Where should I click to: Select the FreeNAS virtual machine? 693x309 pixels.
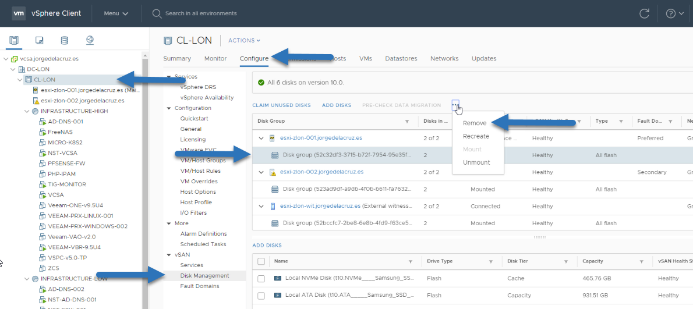(61, 132)
